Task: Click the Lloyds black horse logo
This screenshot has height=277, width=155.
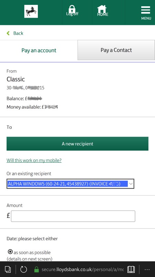Action: click(31, 11)
